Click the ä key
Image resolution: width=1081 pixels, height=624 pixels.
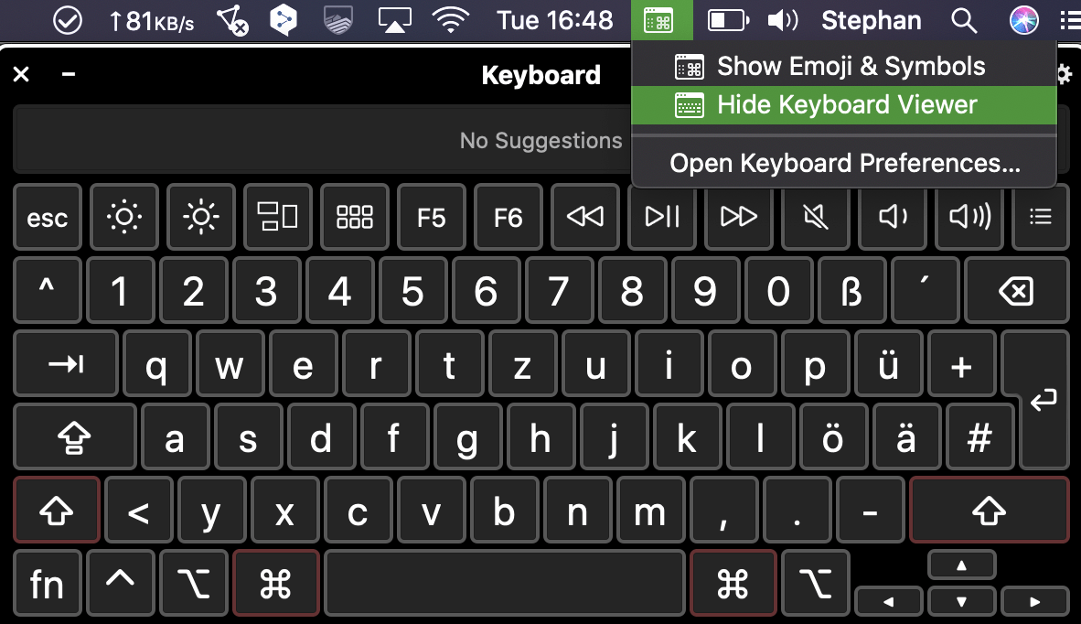click(x=906, y=437)
